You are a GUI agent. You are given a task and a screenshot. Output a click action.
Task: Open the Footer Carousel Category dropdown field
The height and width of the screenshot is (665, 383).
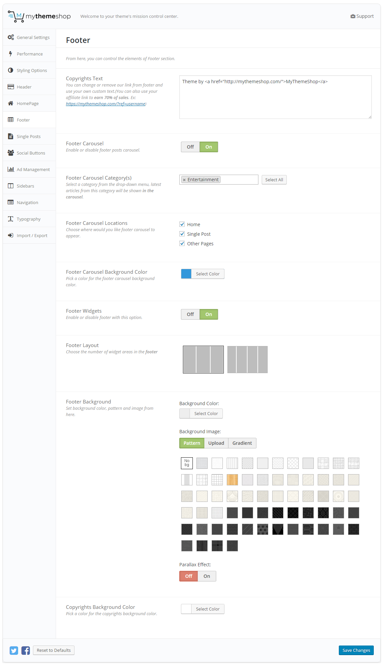coord(239,180)
